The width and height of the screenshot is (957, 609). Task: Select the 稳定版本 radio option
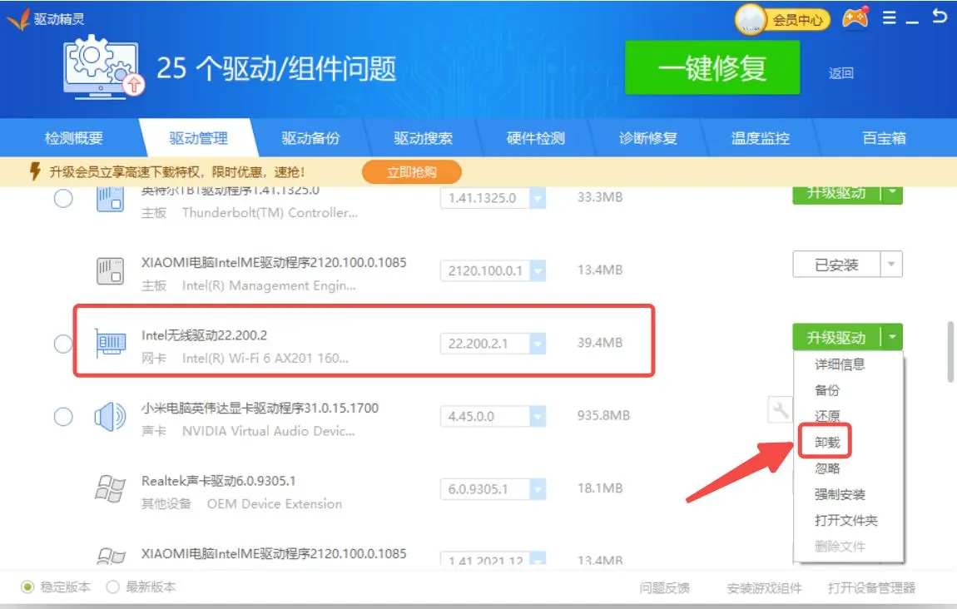pyautogui.click(x=27, y=587)
